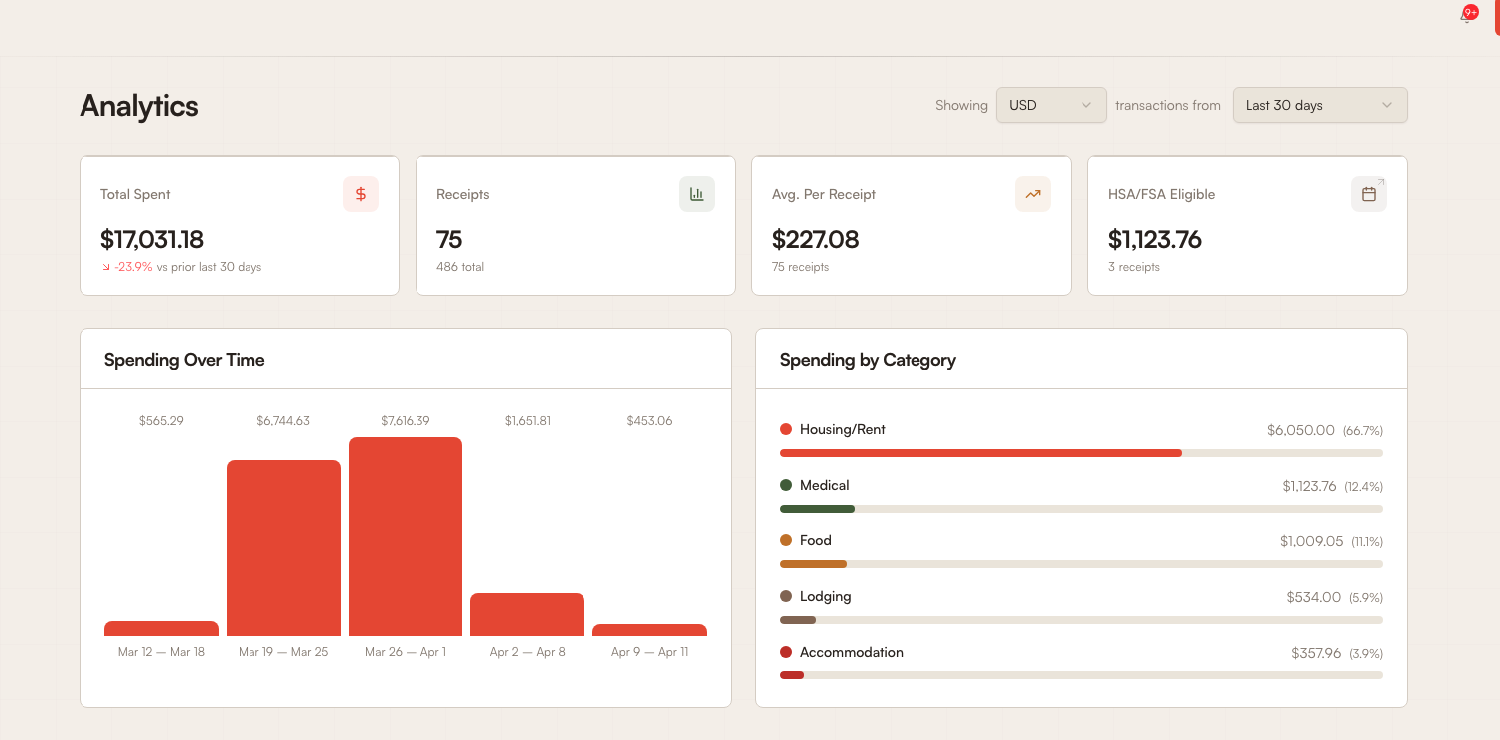The height and width of the screenshot is (740, 1500).
Task: Click the Housing/Rent progress bar
Action: point(1081,452)
